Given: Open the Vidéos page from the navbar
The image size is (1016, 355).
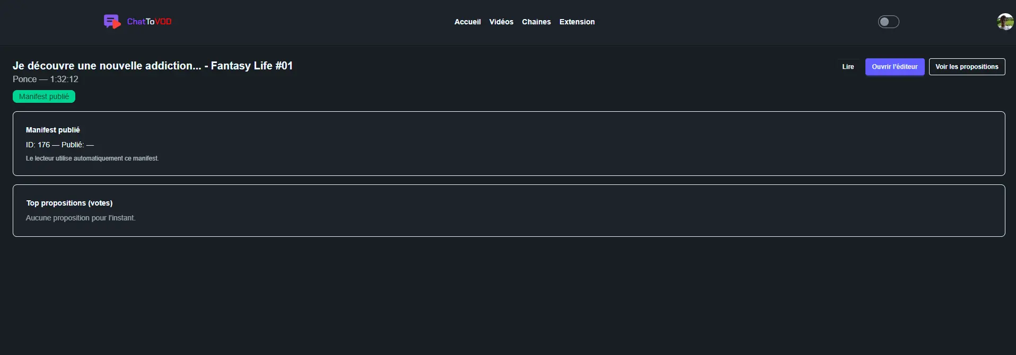Looking at the screenshot, I should tap(501, 22).
